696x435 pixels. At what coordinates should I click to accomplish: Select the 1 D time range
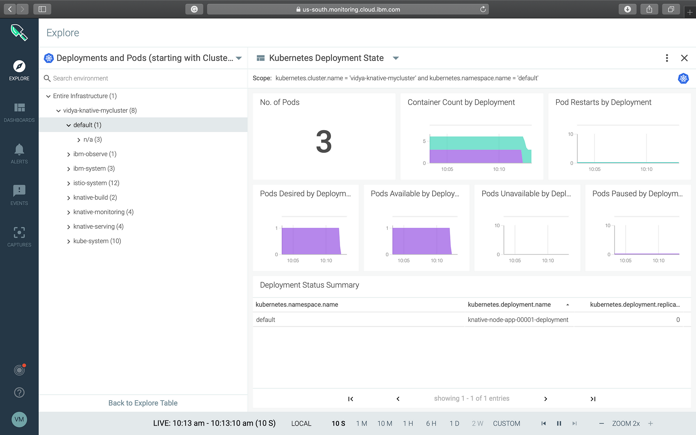pos(454,424)
